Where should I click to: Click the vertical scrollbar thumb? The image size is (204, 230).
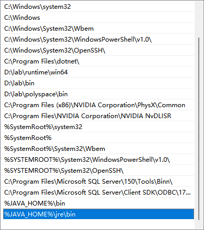click(199, 129)
